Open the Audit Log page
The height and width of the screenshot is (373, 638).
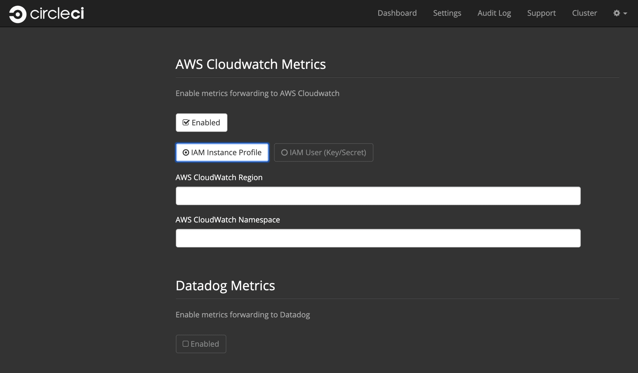coord(494,13)
